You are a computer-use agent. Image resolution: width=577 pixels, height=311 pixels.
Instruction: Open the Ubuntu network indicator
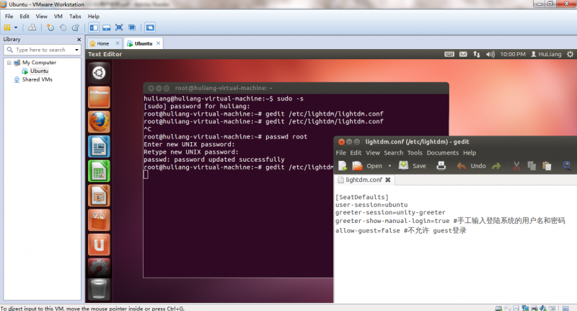tap(477, 54)
